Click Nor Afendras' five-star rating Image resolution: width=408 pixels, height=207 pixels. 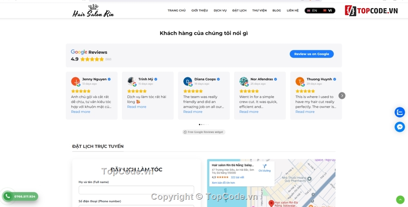pyautogui.click(x=249, y=91)
